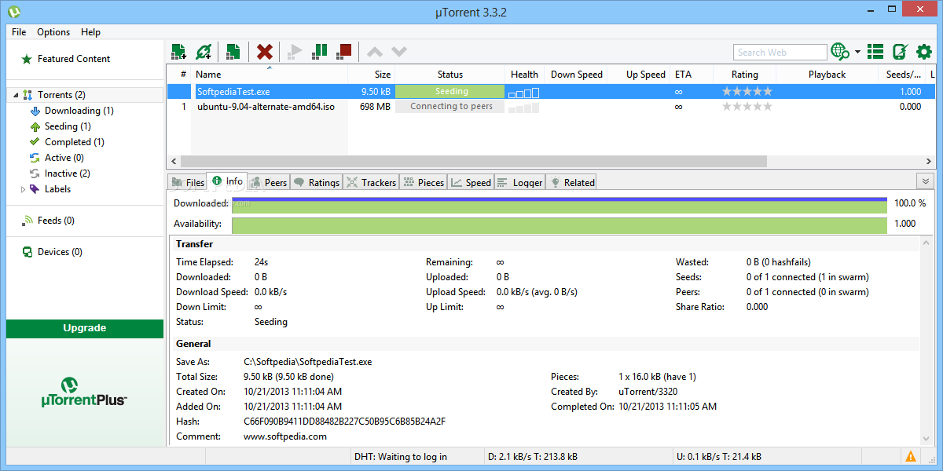Click the red Remove torrent X icon
The width and height of the screenshot is (943, 471).
click(x=265, y=52)
